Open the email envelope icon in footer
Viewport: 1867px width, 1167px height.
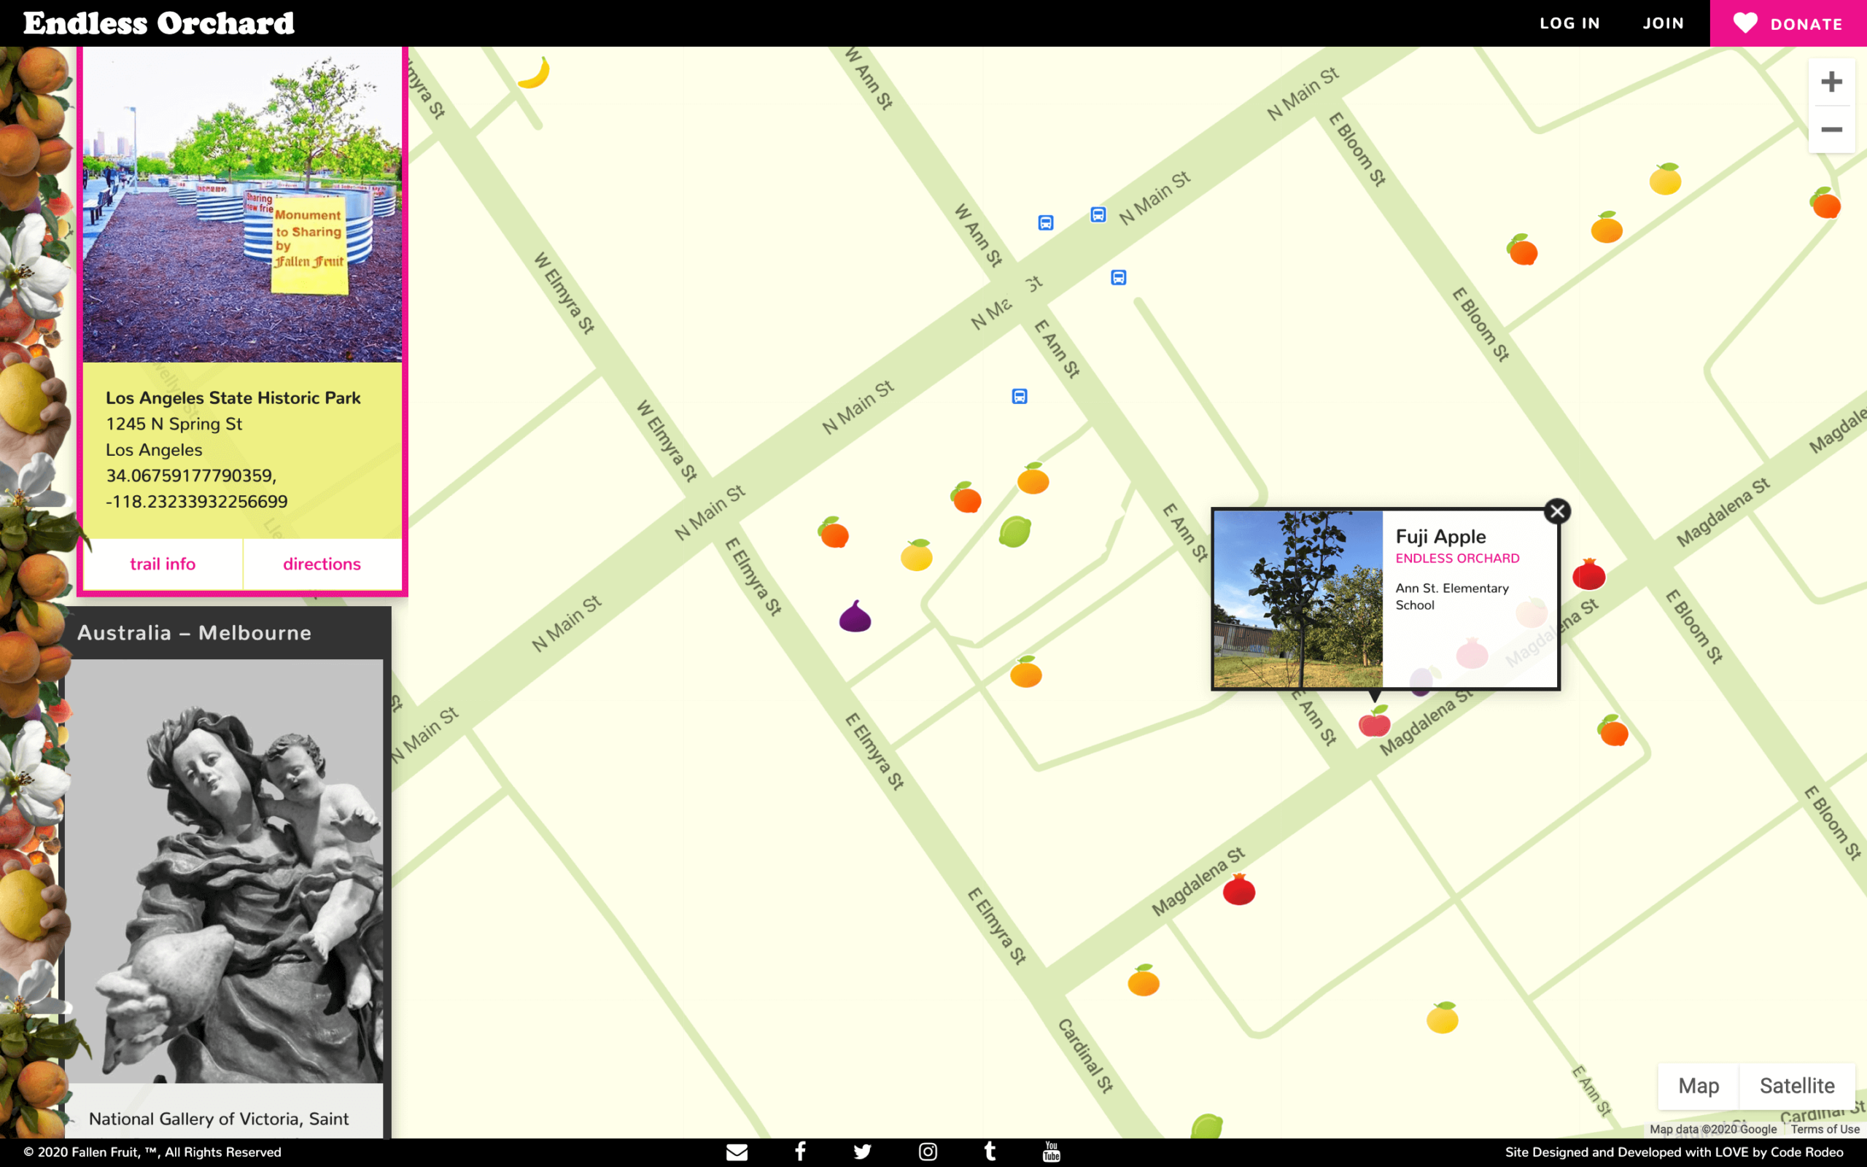[x=737, y=1152]
